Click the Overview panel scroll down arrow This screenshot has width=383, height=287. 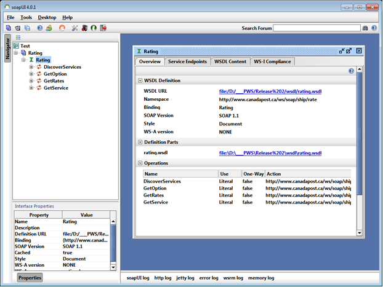[360, 233]
